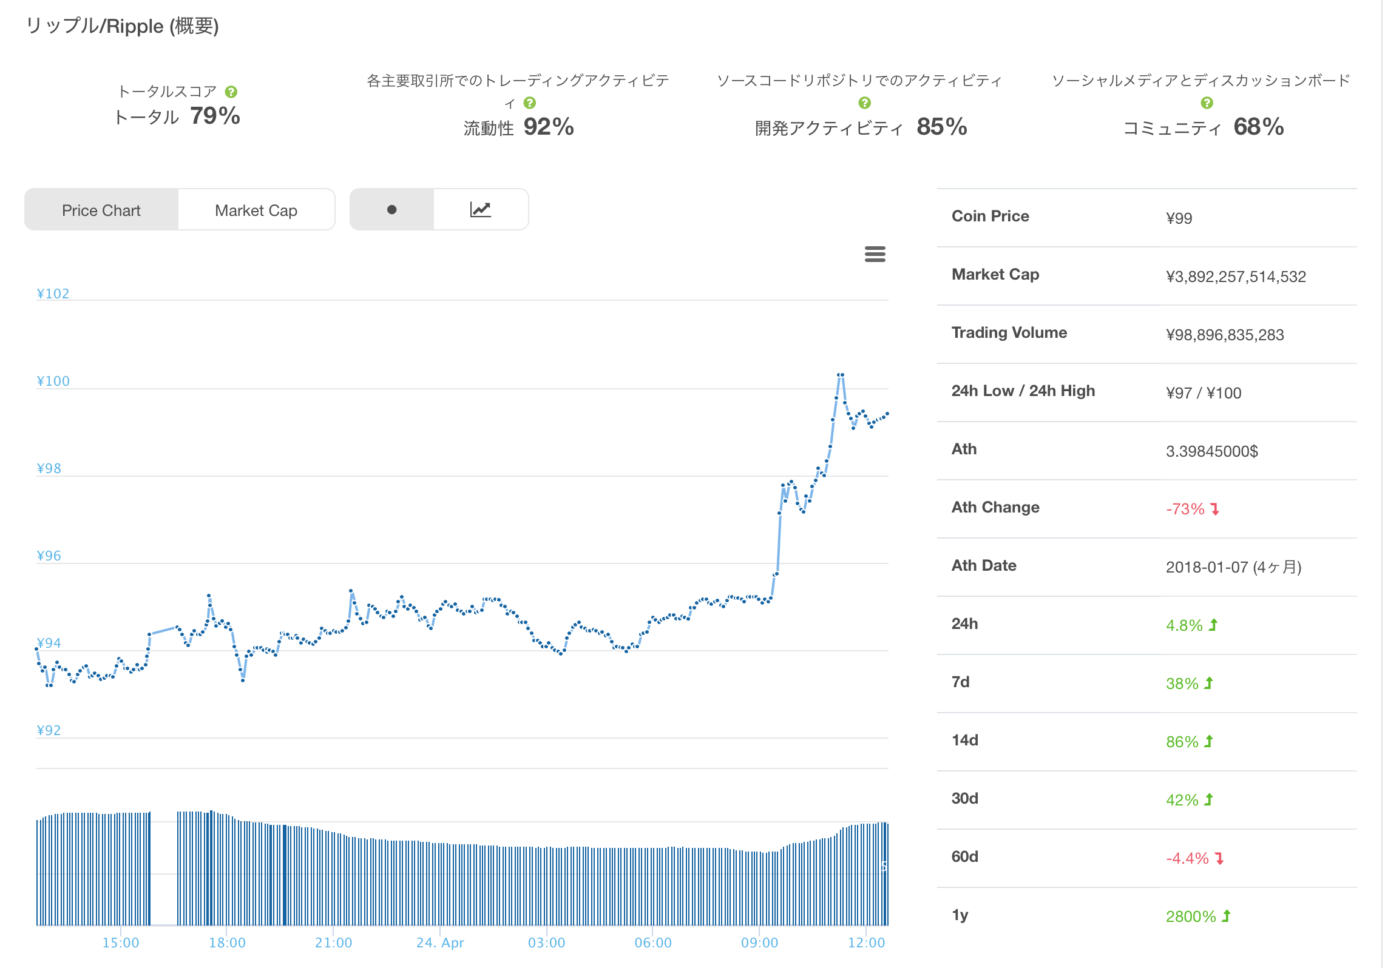Click green up arrow beside 4.8%

1213,625
